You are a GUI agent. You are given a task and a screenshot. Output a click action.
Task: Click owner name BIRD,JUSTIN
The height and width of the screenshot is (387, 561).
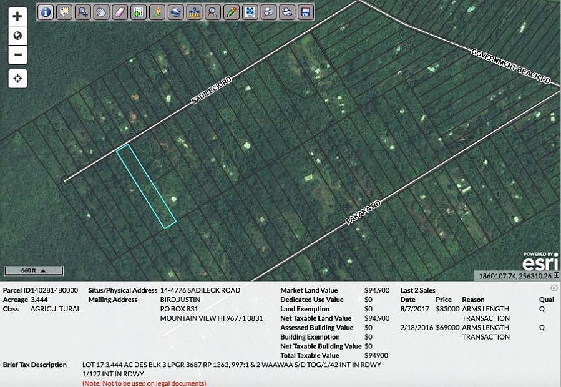tap(180, 300)
